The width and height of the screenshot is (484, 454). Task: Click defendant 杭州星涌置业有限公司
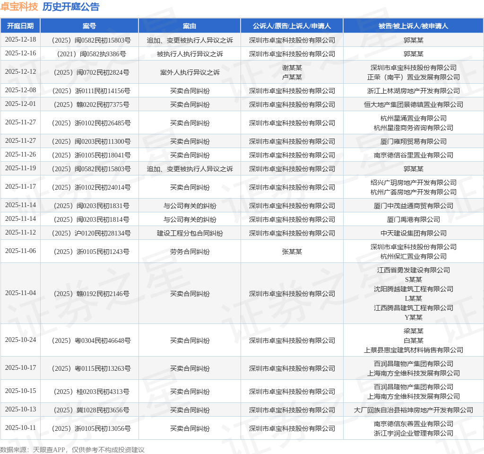click(413, 118)
